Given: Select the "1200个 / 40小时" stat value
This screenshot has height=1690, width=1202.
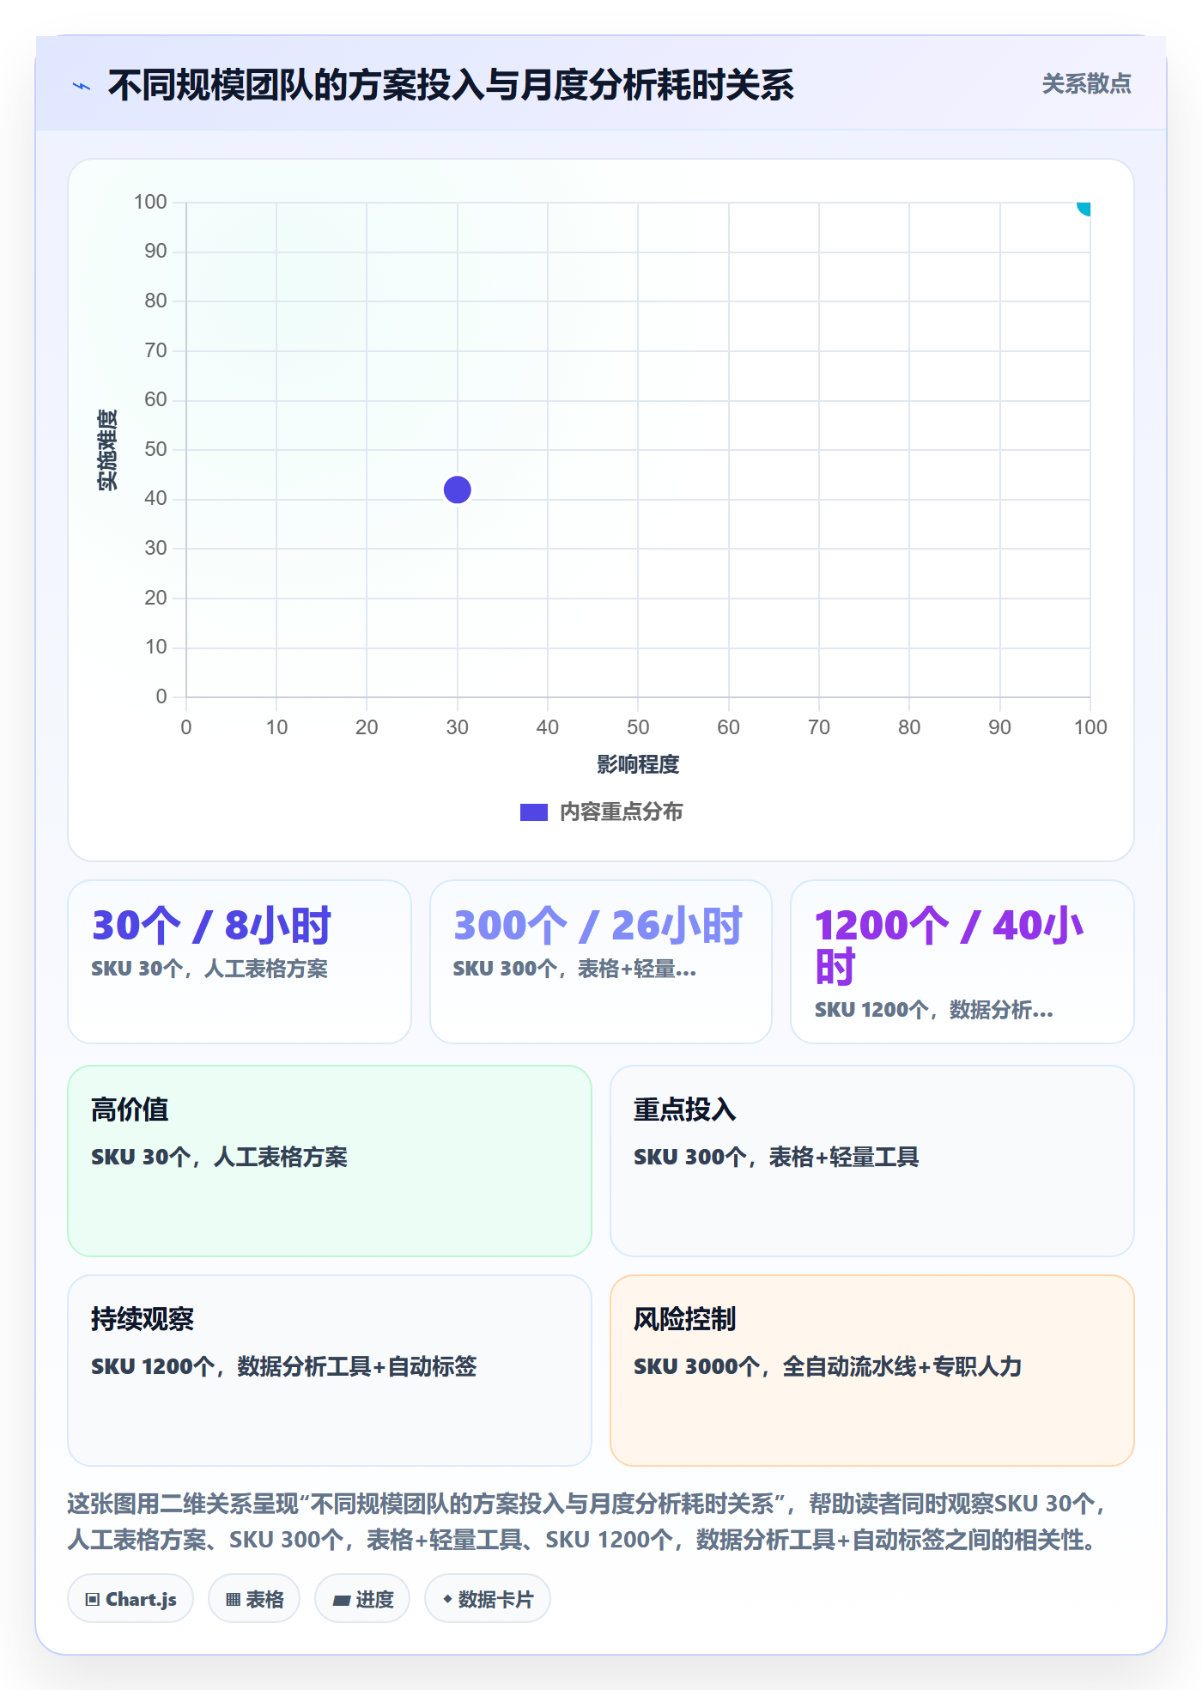Looking at the screenshot, I should 949,946.
